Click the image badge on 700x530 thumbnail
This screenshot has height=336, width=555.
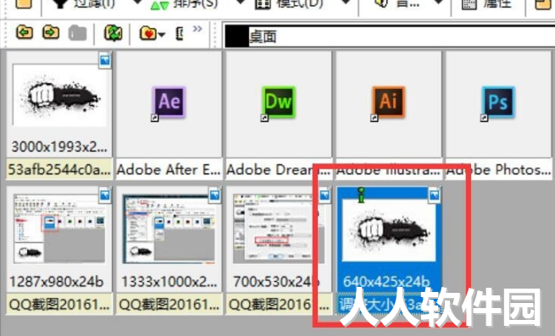pos(325,196)
